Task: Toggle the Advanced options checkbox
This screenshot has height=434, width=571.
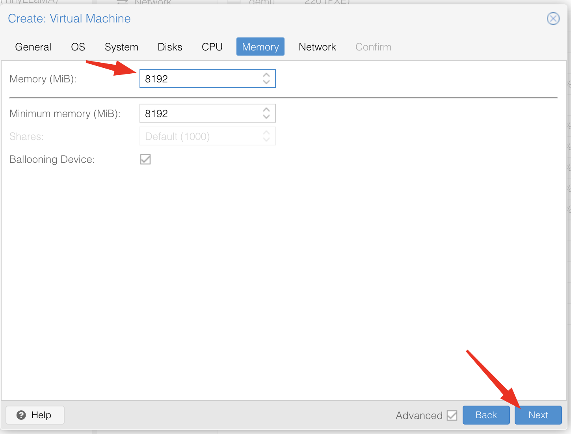Action: [452, 415]
